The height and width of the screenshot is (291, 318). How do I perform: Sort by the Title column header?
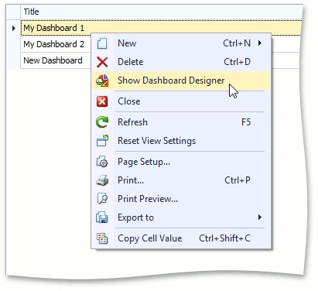coord(161,12)
